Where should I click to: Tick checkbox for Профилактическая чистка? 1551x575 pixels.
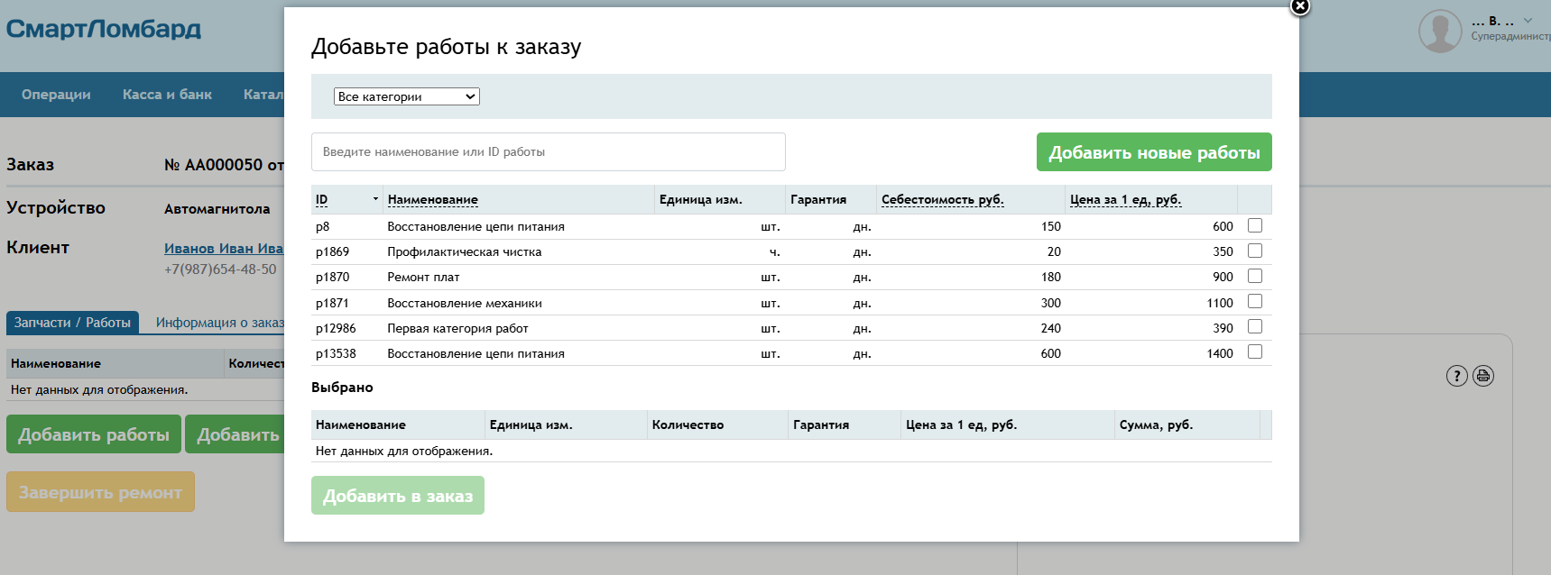1255,251
